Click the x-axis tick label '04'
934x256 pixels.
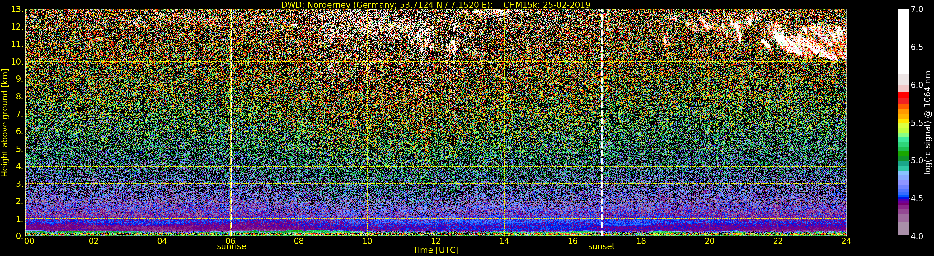point(162,241)
